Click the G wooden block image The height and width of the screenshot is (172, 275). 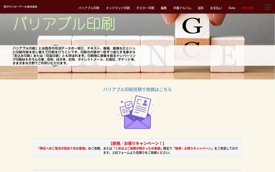tap(192, 26)
